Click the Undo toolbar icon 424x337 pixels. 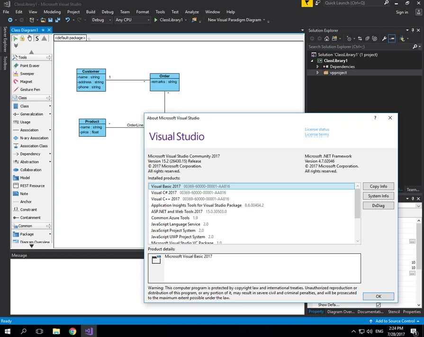[x=67, y=20]
